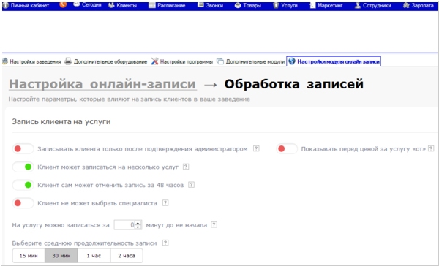
Task: Open the Товары menu item
Action: (x=248, y=5)
